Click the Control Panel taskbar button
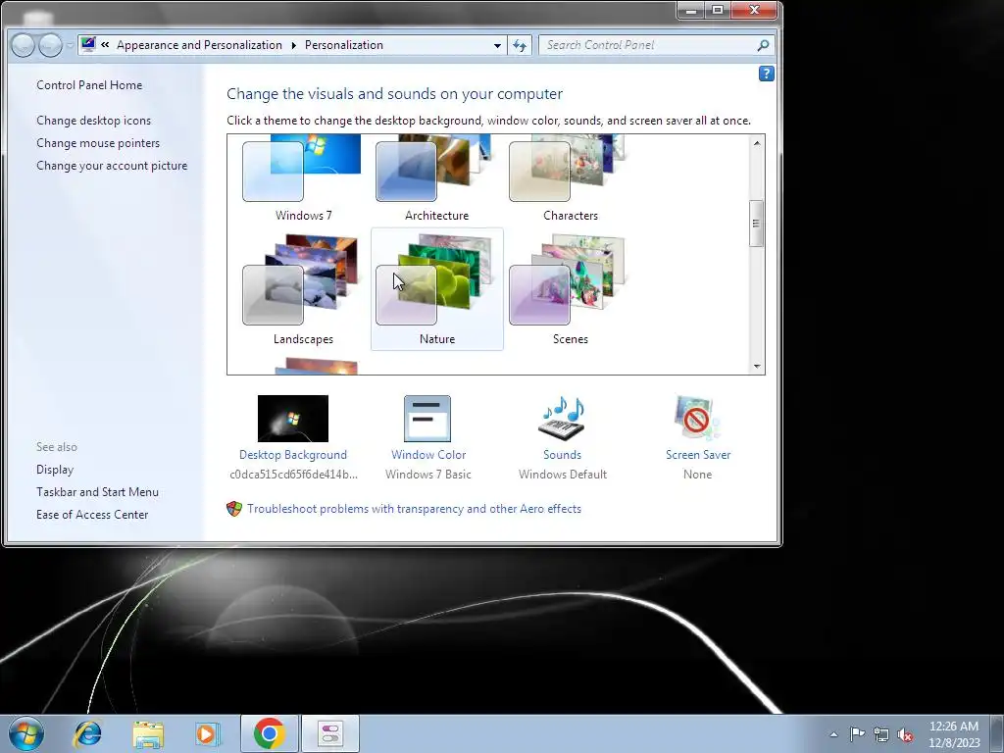The image size is (1004, 753). click(x=330, y=733)
